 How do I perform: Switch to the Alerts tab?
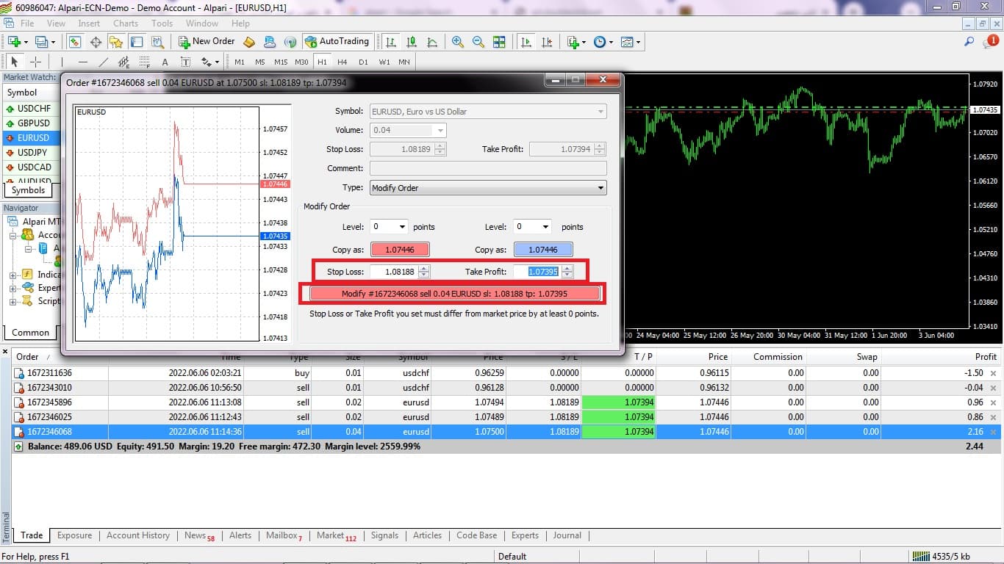point(240,535)
